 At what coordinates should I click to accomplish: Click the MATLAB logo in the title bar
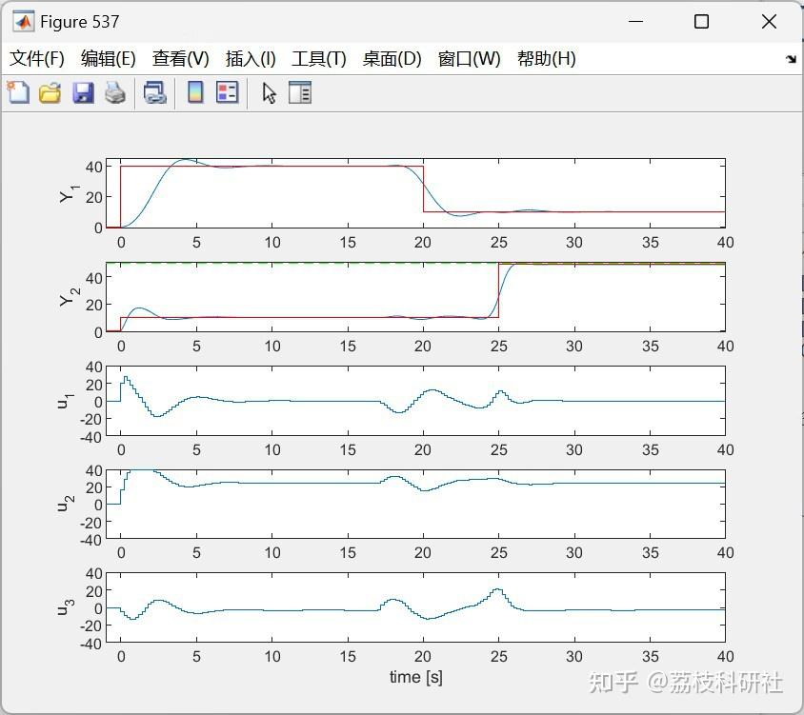tap(23, 22)
